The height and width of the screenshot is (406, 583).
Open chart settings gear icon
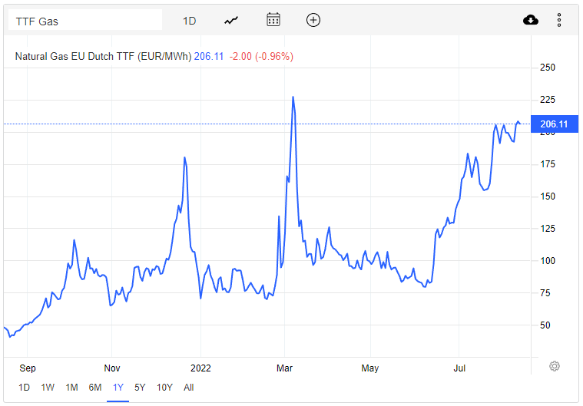pos(555,366)
